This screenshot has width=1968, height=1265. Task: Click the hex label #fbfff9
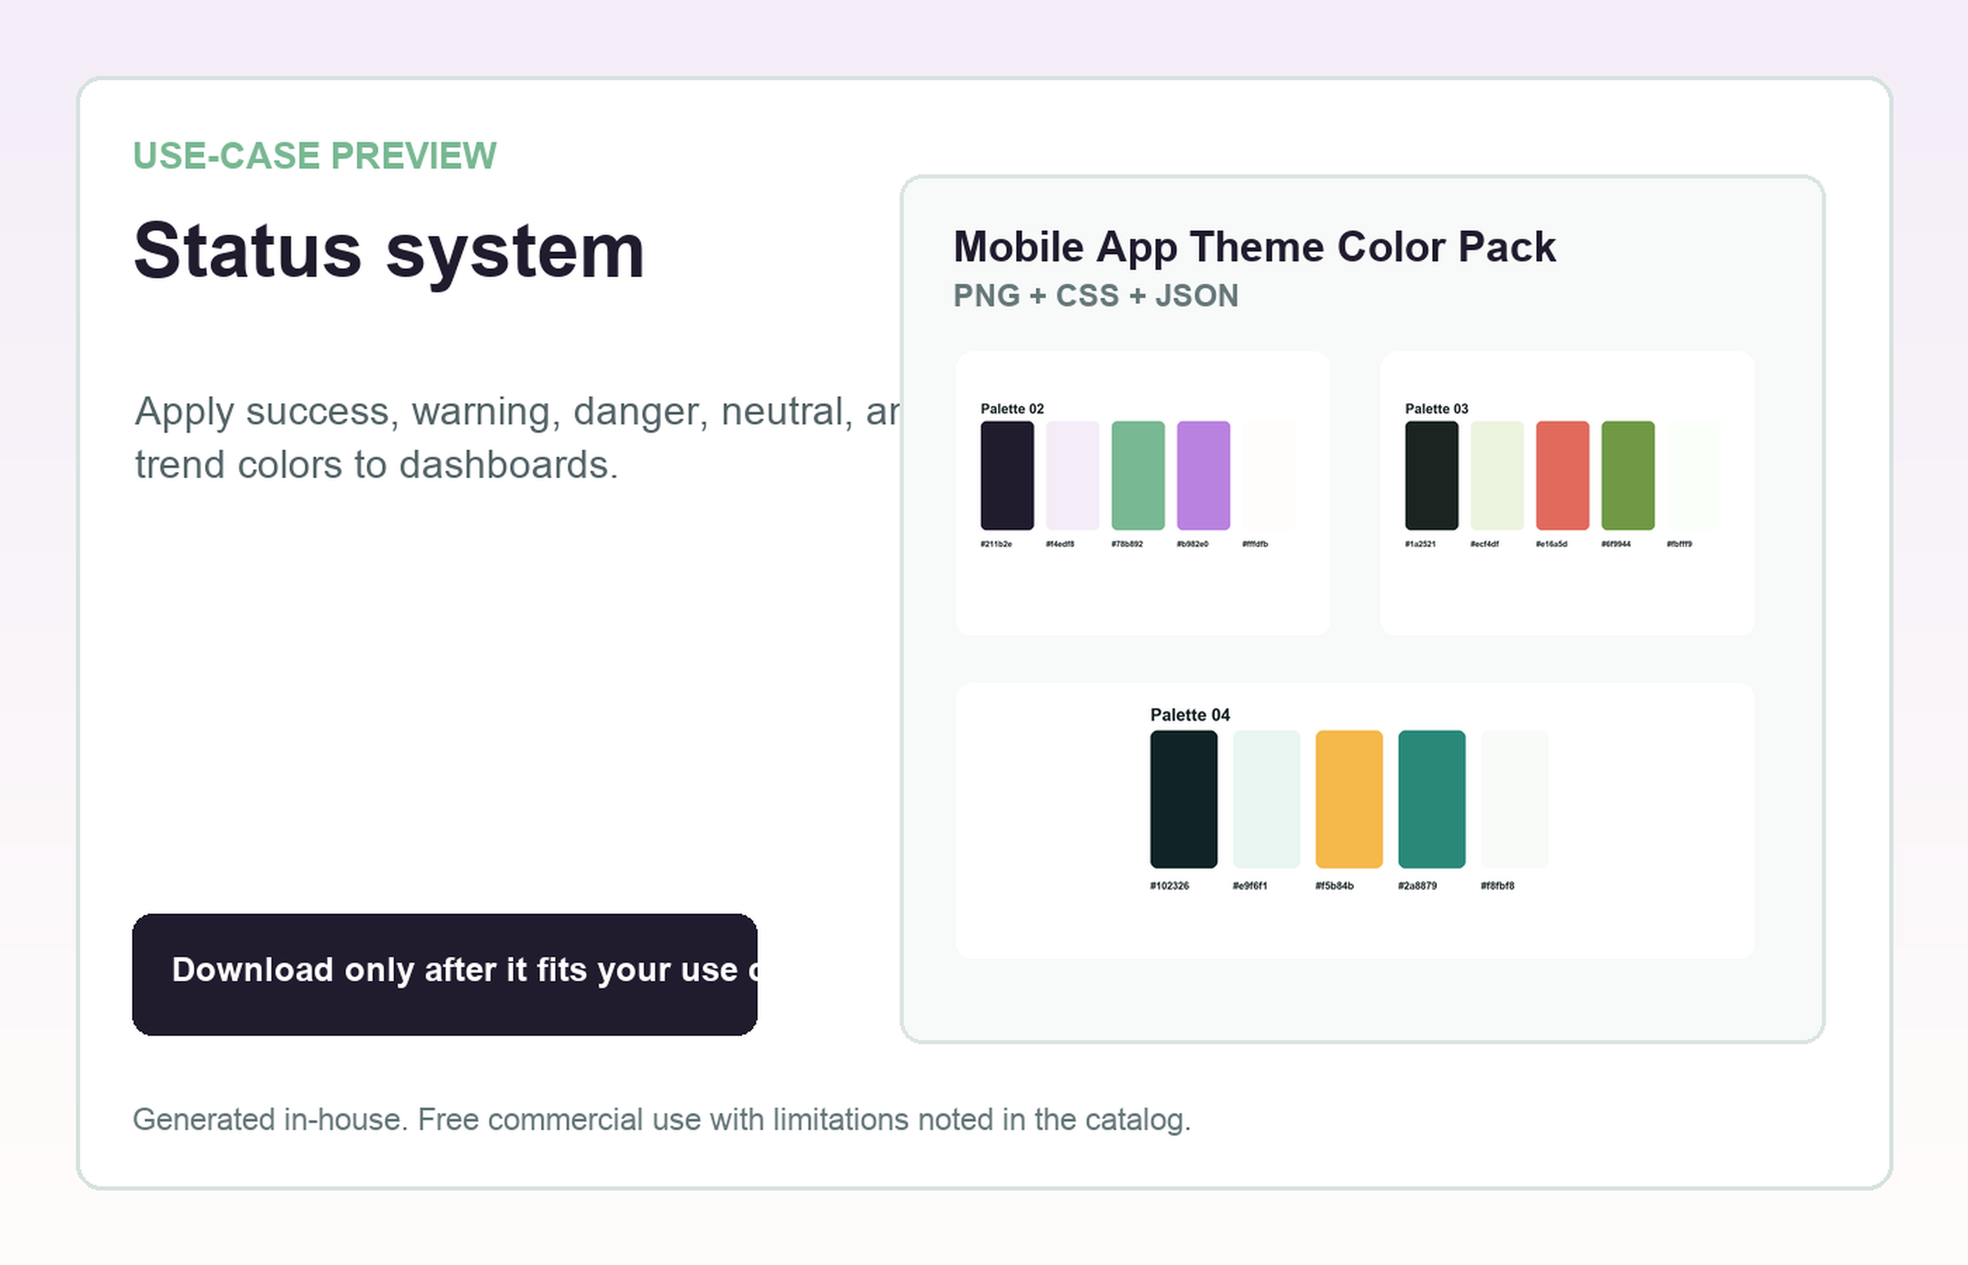click(x=1680, y=544)
